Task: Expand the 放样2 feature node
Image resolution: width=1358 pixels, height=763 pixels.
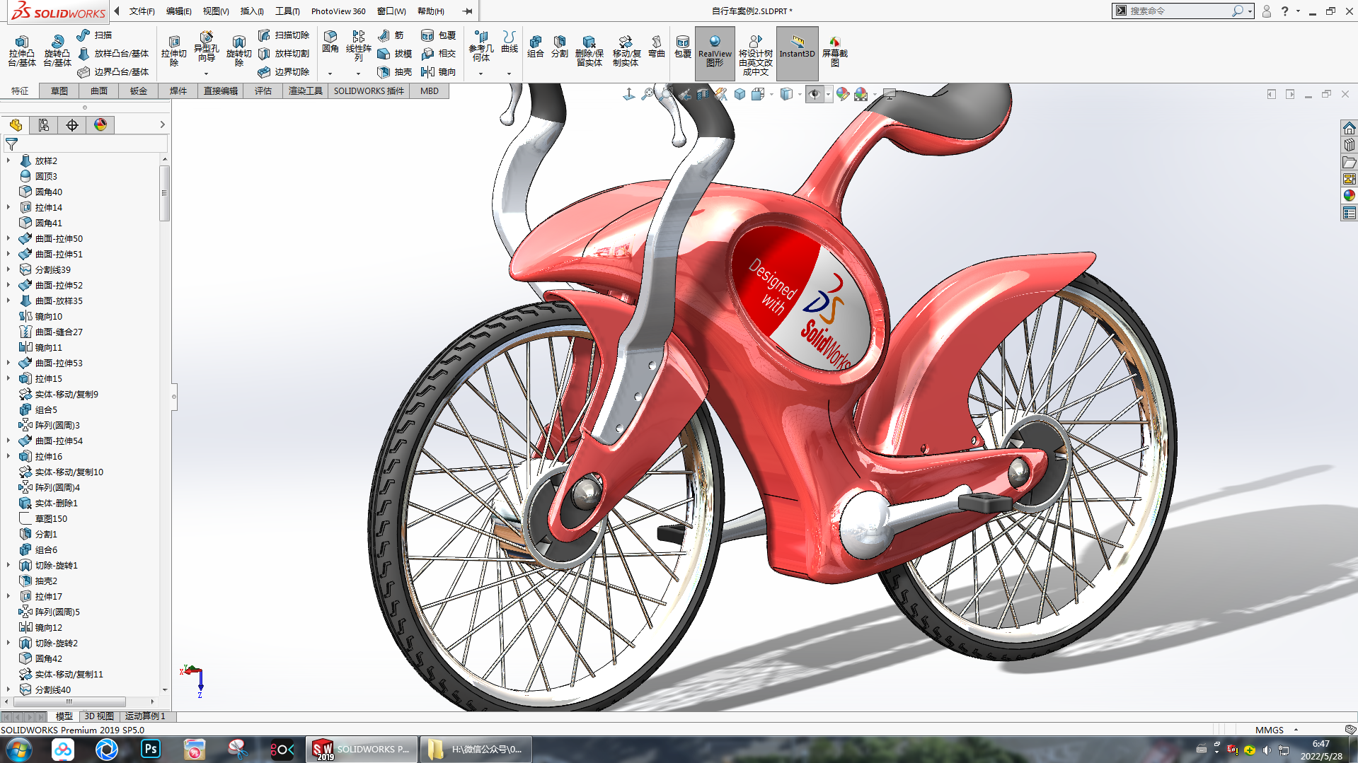Action: tap(8, 161)
